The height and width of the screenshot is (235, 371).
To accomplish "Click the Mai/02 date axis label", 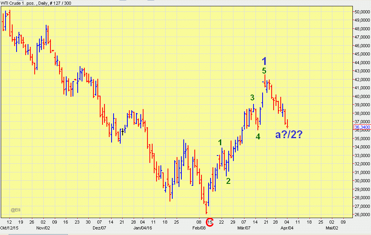I will (332, 228).
